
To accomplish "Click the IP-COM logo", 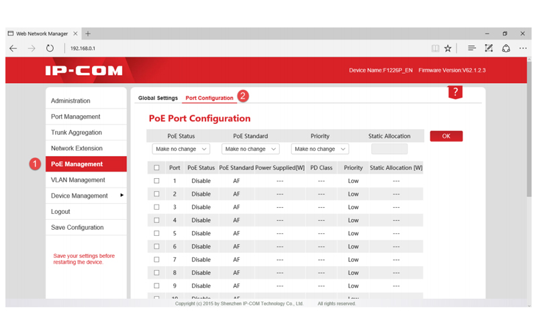I will tap(84, 70).
